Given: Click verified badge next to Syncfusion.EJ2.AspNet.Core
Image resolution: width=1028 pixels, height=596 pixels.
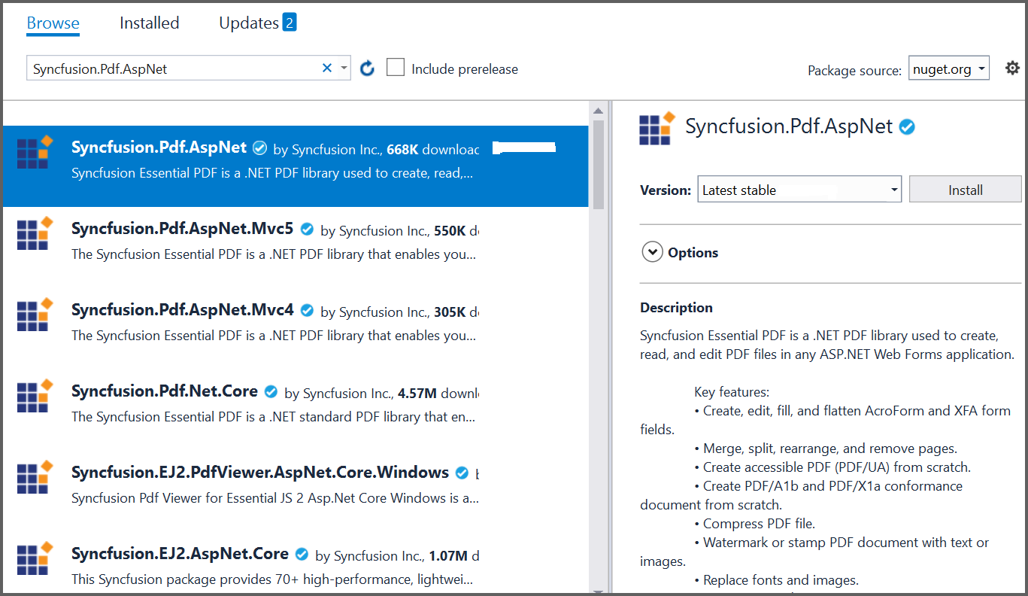Looking at the screenshot, I should pyautogui.click(x=302, y=554).
